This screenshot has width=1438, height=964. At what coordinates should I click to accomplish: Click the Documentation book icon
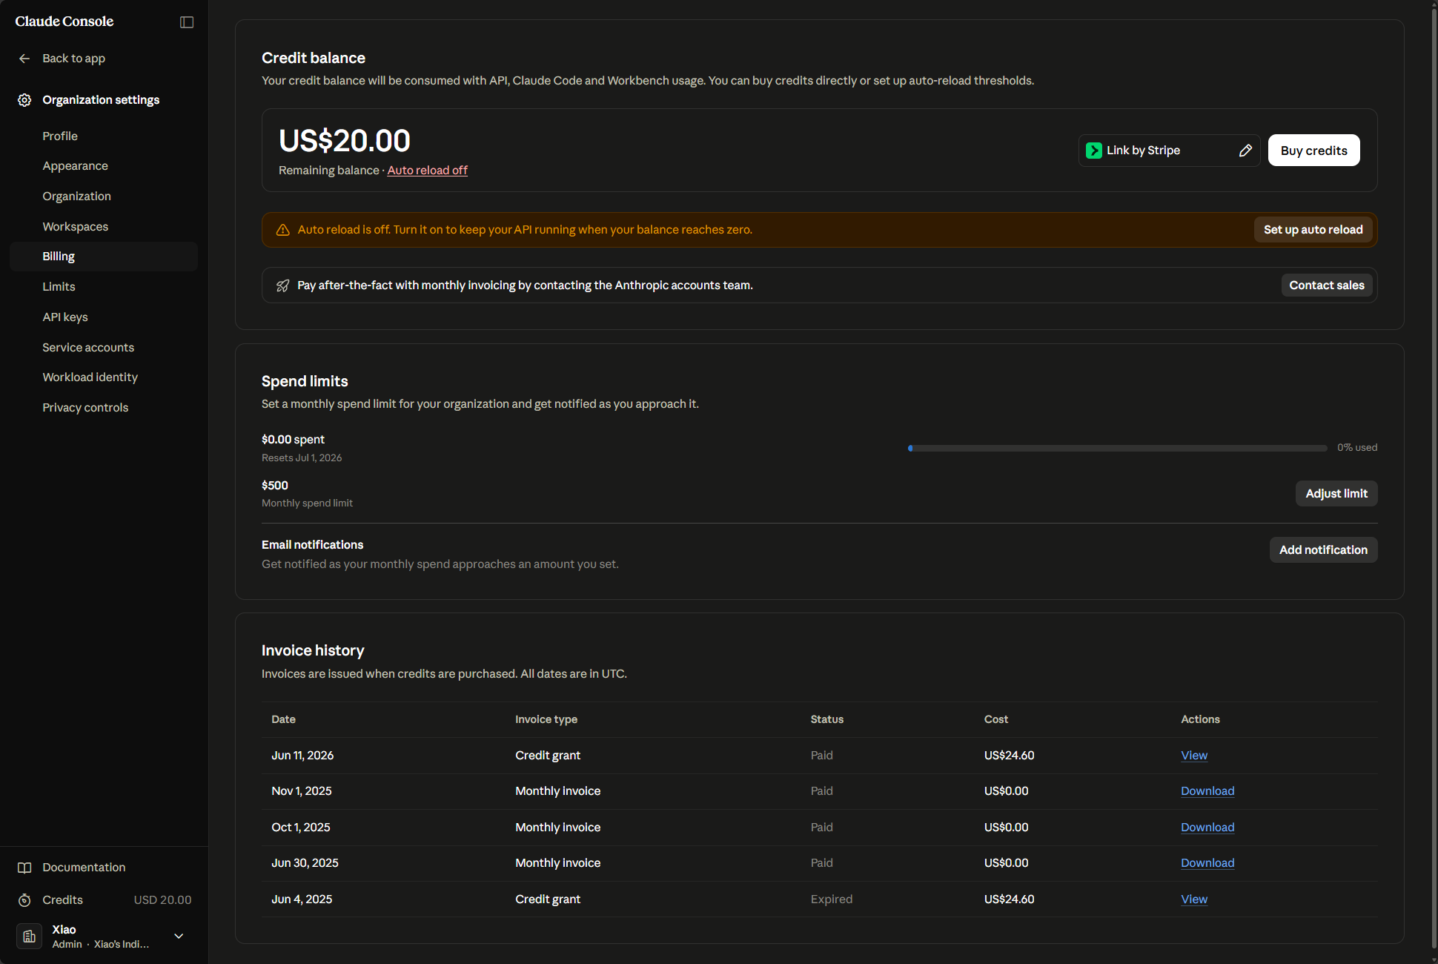pos(24,868)
